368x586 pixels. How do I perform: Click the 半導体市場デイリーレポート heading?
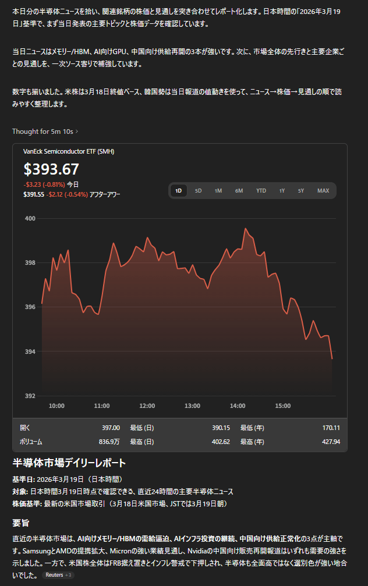point(69,463)
